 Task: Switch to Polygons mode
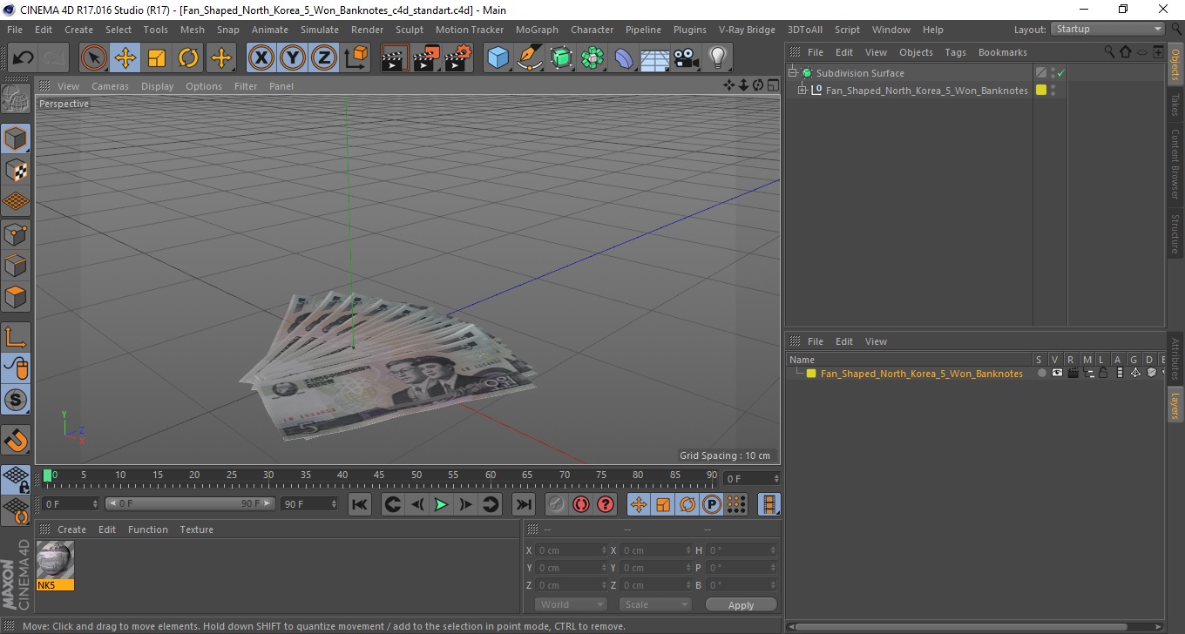[x=16, y=296]
